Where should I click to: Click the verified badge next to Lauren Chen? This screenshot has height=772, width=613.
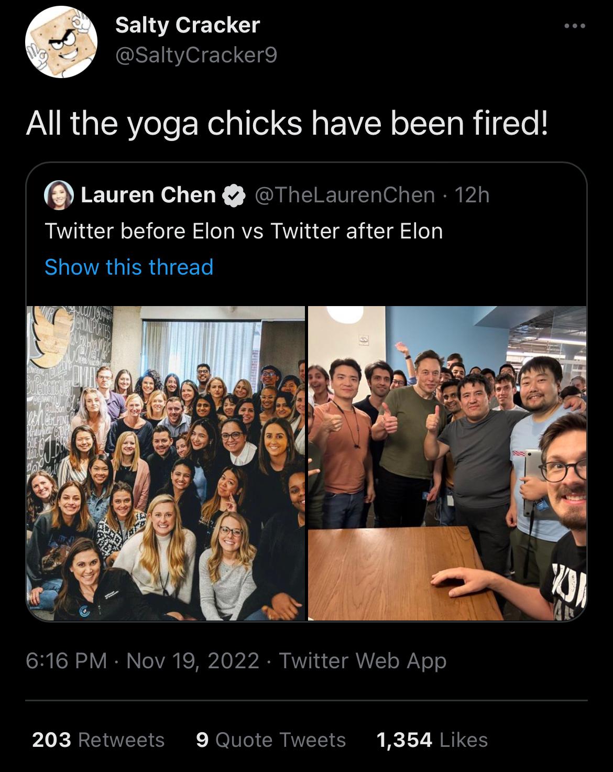[x=234, y=195]
